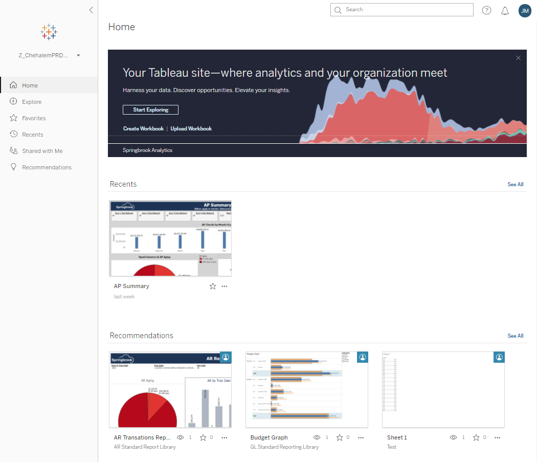537x462 pixels.
Task: Favorite the Budget Graph view
Action: point(340,437)
